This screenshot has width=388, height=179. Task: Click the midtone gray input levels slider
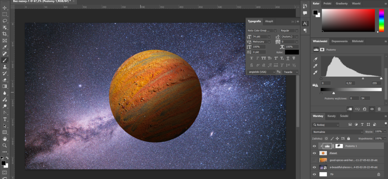[x=363, y=78]
